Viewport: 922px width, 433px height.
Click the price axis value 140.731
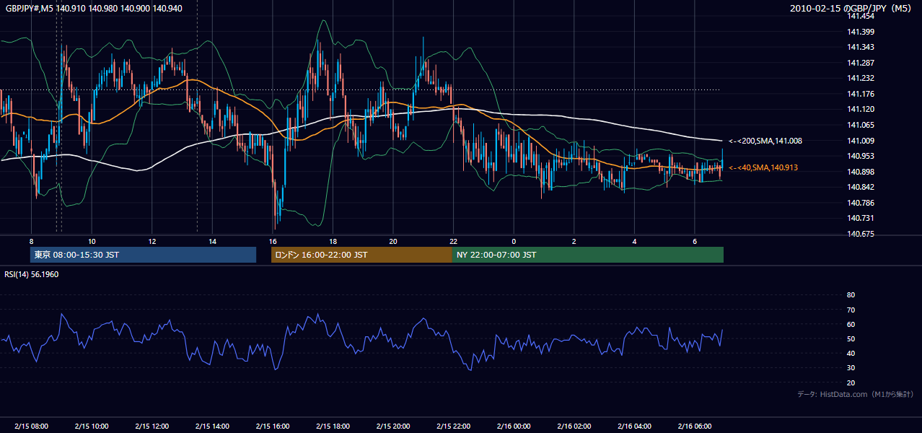pos(861,218)
